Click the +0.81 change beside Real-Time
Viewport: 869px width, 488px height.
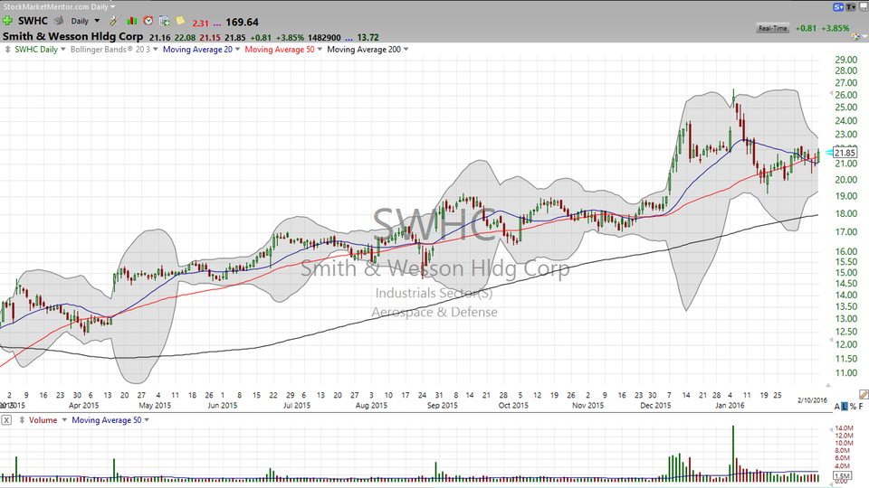tap(806, 28)
